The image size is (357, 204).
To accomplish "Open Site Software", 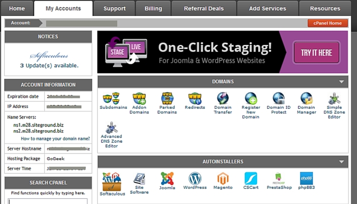I will pyautogui.click(x=139, y=184).
